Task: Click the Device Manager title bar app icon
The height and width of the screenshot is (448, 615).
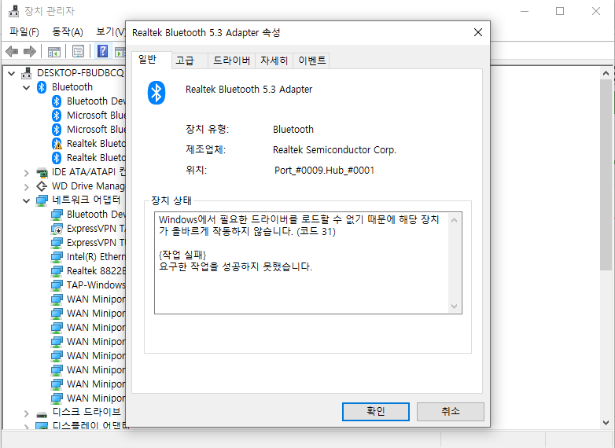Action: [13, 11]
